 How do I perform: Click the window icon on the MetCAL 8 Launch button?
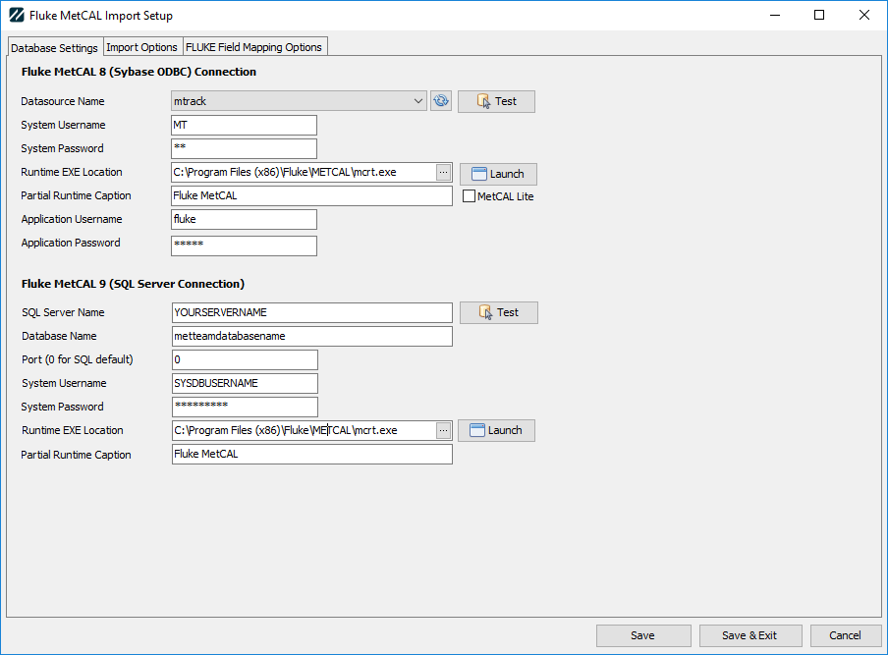(480, 173)
